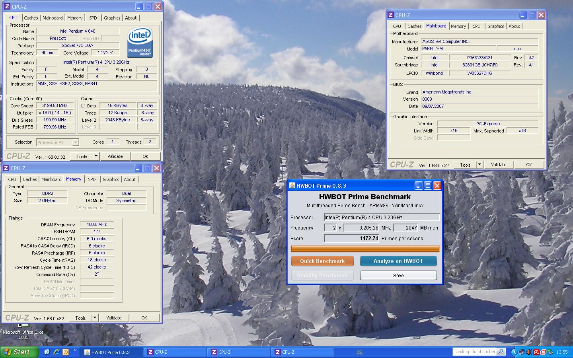Click Core Speed value 3199.83 MHz

pyautogui.click(x=55, y=105)
